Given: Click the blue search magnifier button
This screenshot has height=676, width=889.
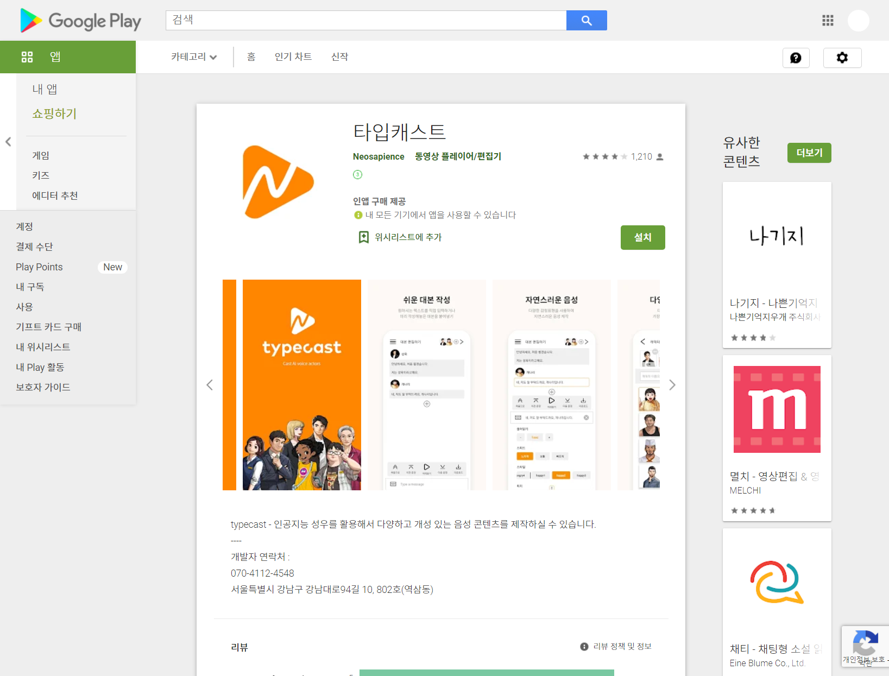Looking at the screenshot, I should coord(587,21).
